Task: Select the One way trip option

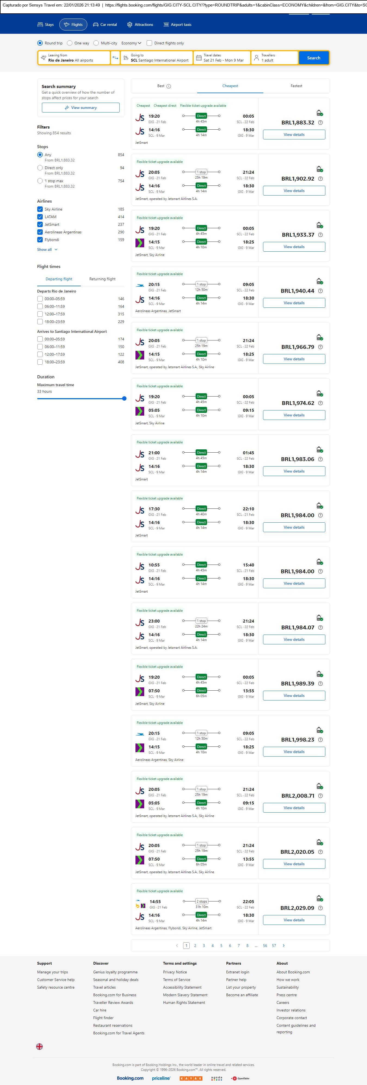Action: 70,43
